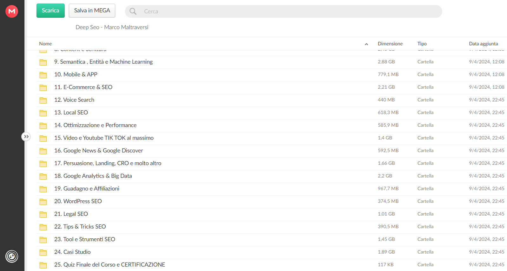Select the '16. Google News & Google Discover' name
The width and height of the screenshot is (507, 271).
point(99,151)
